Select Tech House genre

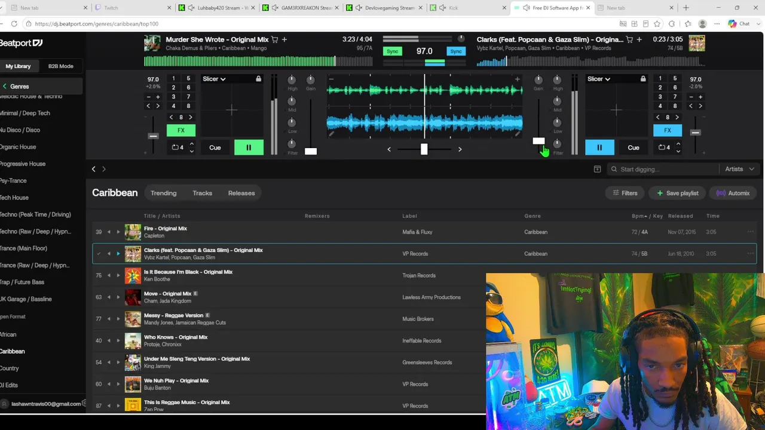(x=14, y=198)
